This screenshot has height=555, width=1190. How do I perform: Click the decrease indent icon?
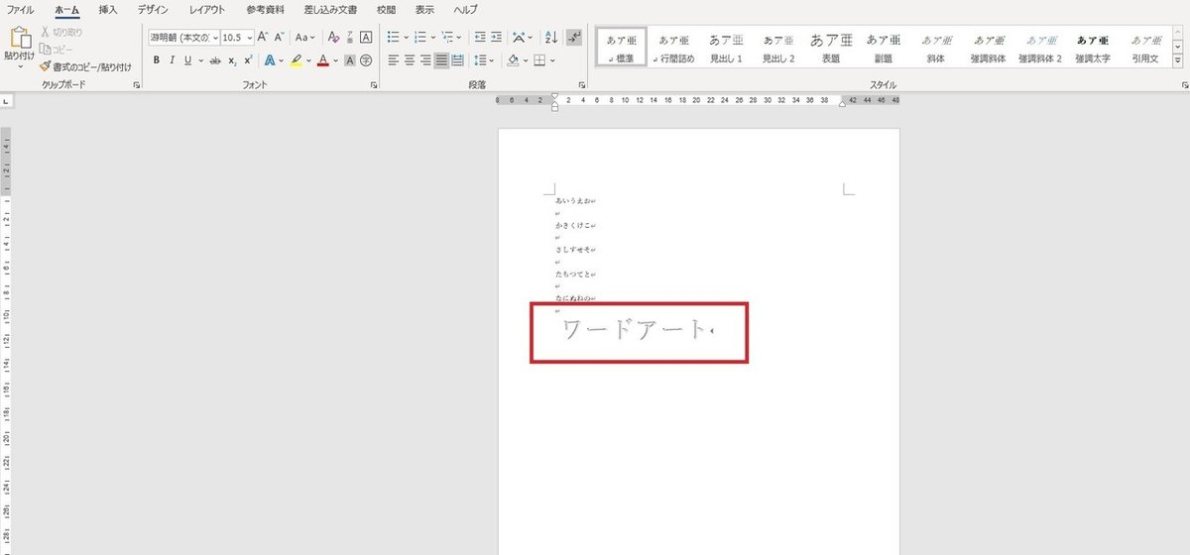click(481, 37)
